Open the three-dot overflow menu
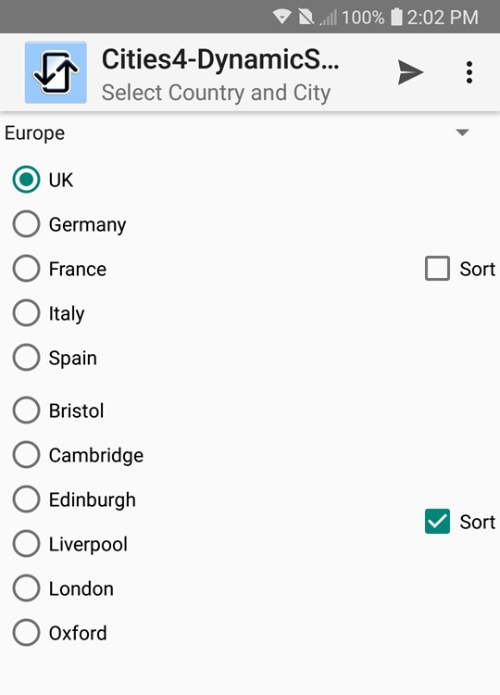This screenshot has height=695, width=500. [x=469, y=72]
